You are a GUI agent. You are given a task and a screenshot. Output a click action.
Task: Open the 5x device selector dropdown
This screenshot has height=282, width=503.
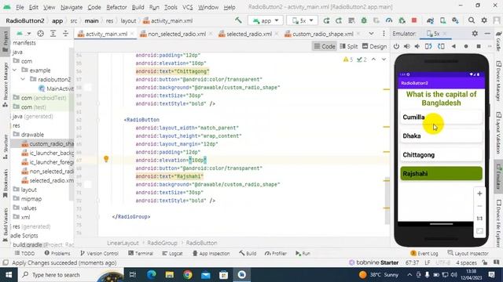(x=302, y=21)
